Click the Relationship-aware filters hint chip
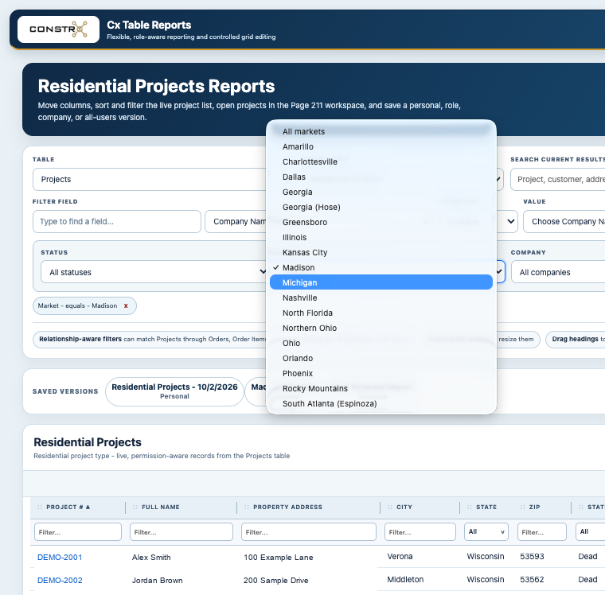Image resolution: width=605 pixels, height=595 pixels. [150, 340]
